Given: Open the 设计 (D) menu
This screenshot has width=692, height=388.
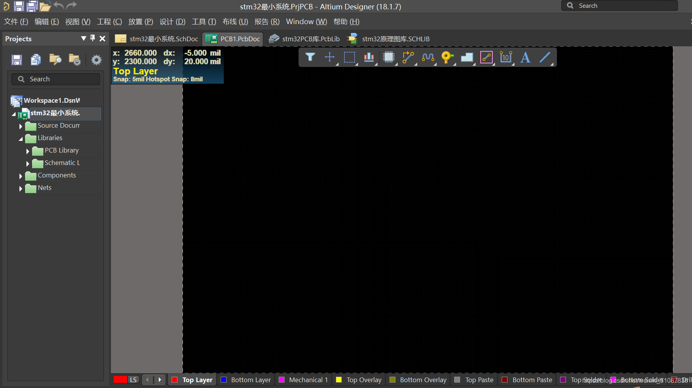Looking at the screenshot, I should pos(172,22).
